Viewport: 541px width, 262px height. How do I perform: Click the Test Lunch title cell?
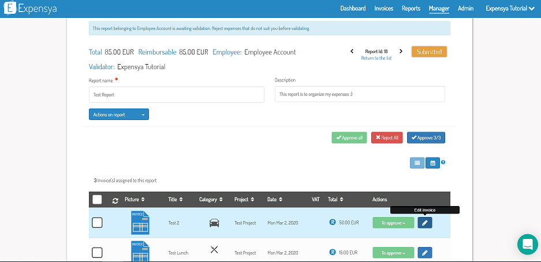(178, 253)
